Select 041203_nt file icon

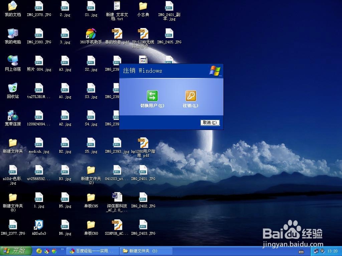coord(117,170)
